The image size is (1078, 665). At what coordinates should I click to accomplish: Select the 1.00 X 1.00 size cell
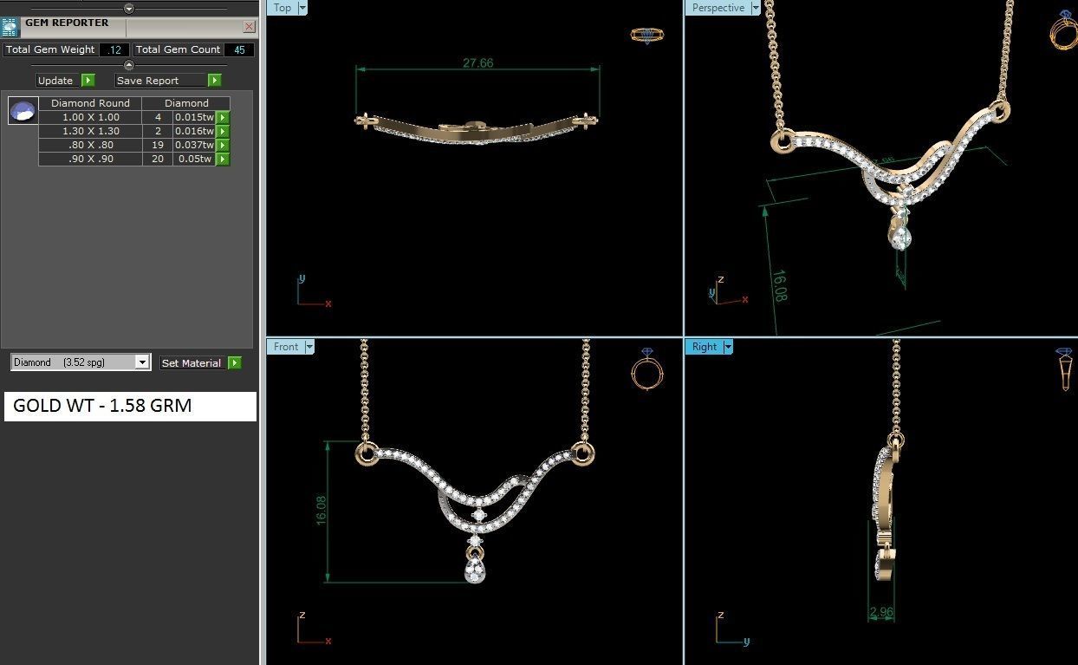pyautogui.click(x=91, y=117)
